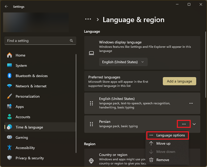Open Privacy & security settings
Viewport: 207px width, 167px height.
(40, 158)
